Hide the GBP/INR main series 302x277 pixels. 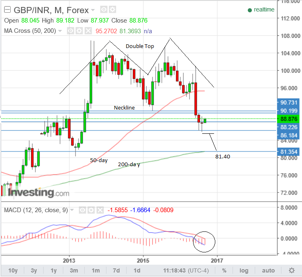pyautogui.click(x=104, y=9)
